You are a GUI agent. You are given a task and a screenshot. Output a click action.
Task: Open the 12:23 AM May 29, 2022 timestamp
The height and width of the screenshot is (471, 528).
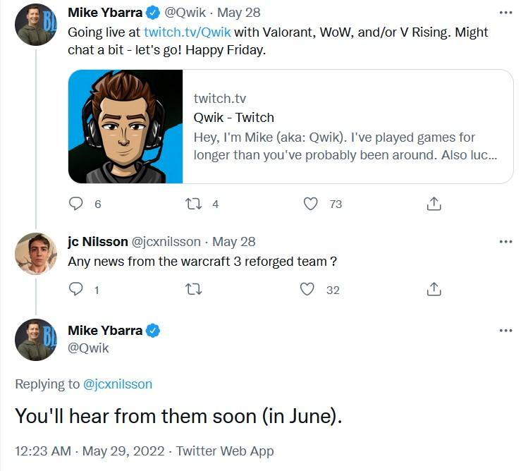tap(90, 451)
